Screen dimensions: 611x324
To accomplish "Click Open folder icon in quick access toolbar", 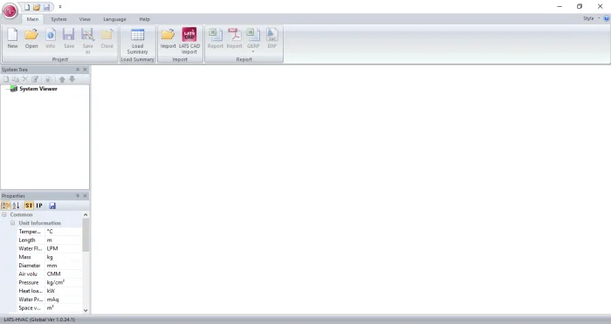I will coord(37,7).
